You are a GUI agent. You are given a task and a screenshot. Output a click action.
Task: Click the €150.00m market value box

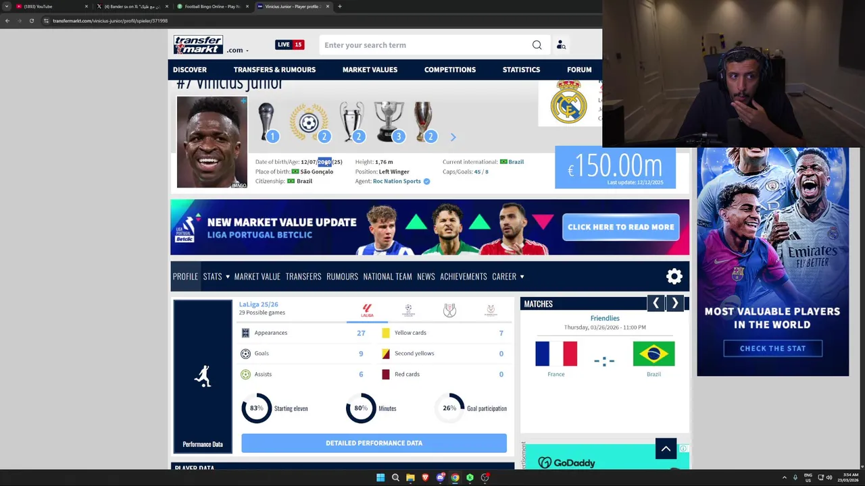(615, 167)
